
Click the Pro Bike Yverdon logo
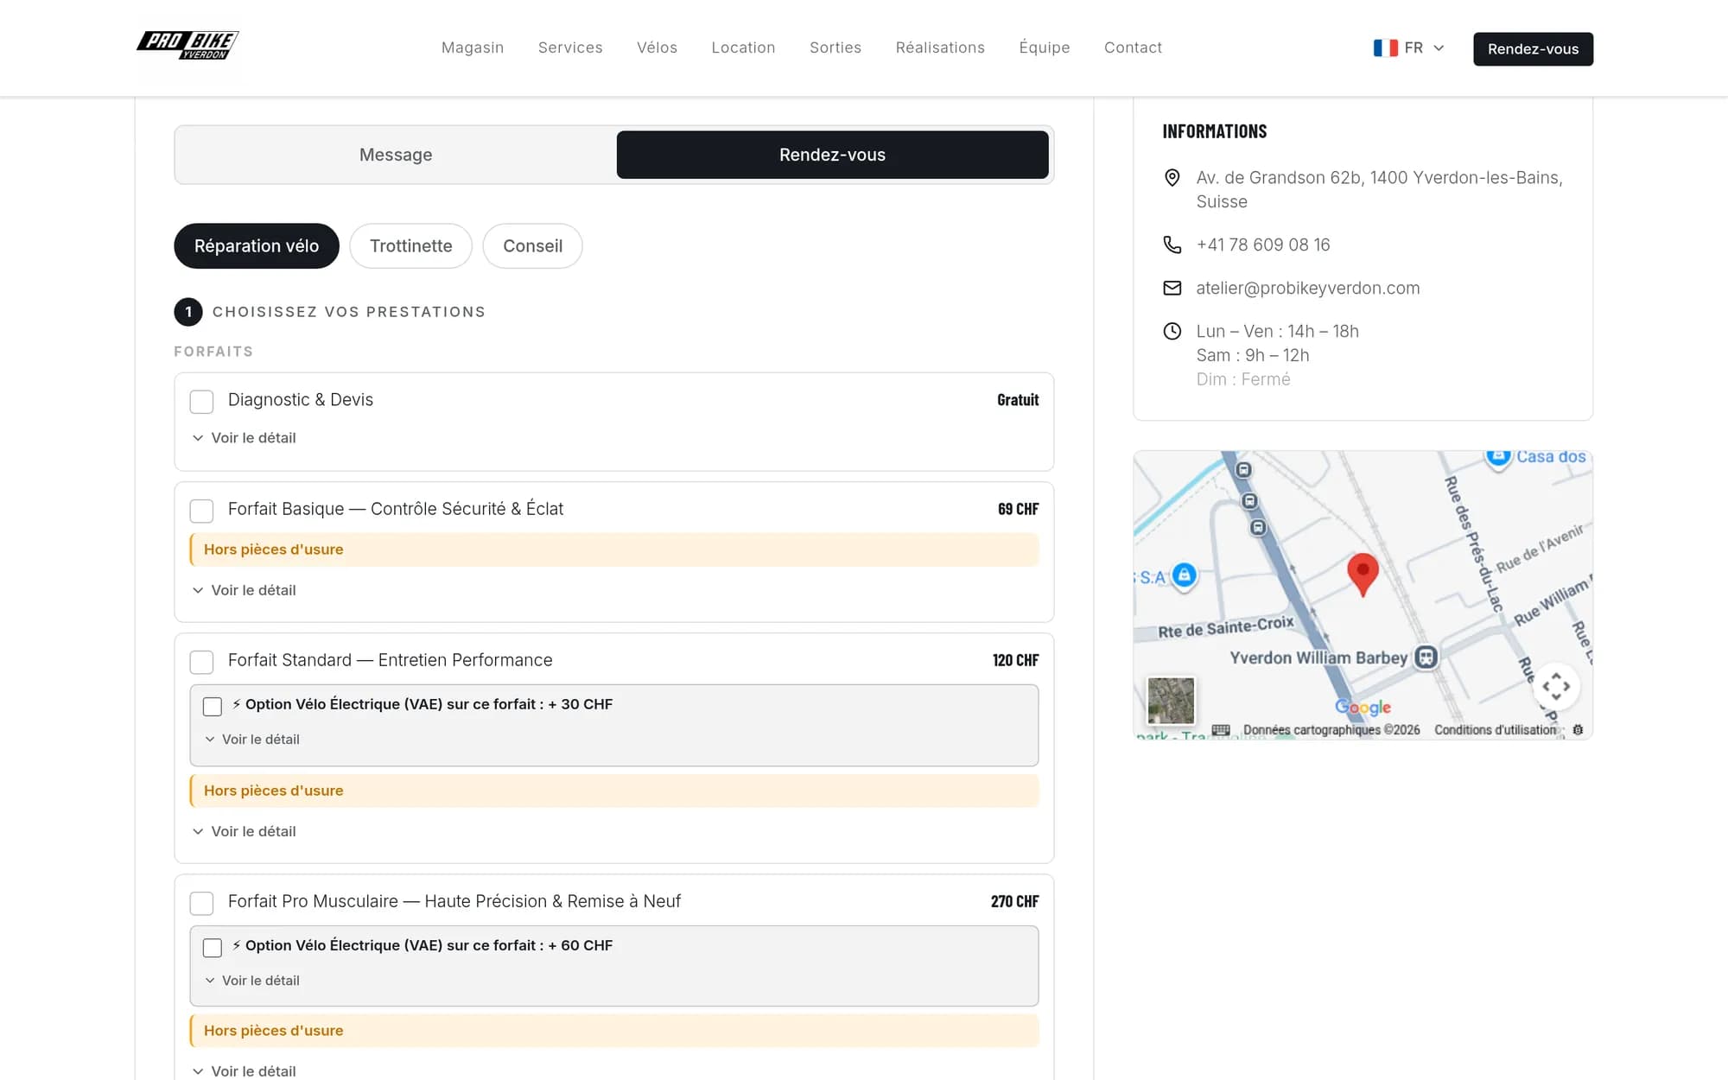click(187, 46)
